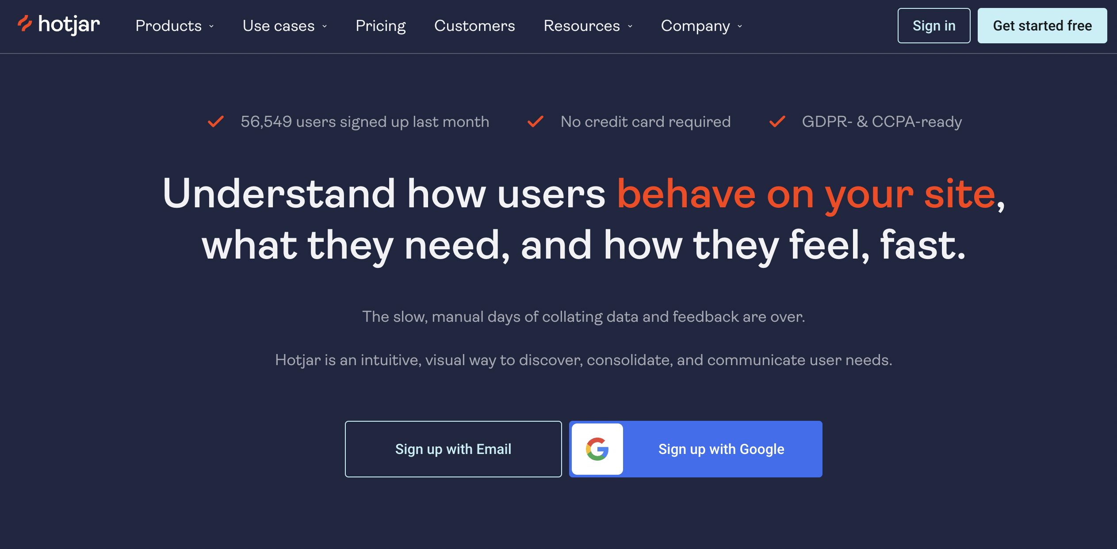Select Sign up with Google button
This screenshot has width=1117, height=549.
696,449
